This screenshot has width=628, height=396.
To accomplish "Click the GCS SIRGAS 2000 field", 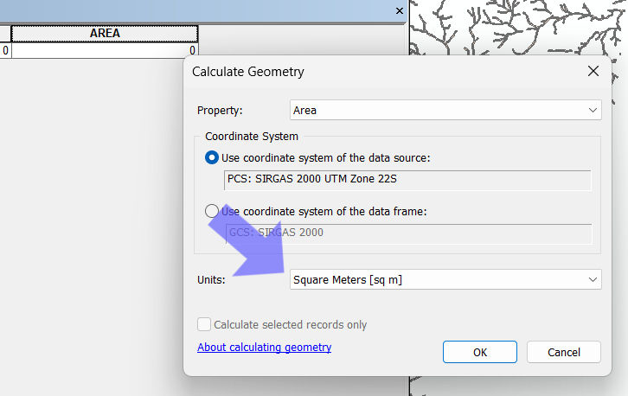I will tap(407, 233).
